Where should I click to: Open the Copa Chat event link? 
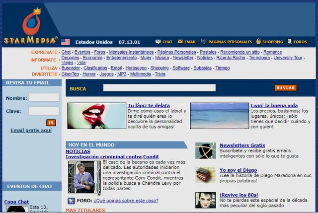16,202
